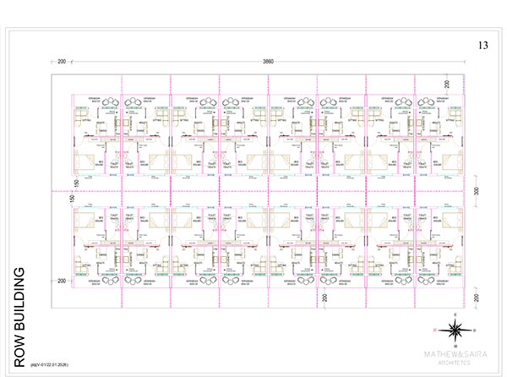Viewport: 507px width, 377px height.
Task: Select the 3860 overall width dimension
Action: click(x=267, y=63)
